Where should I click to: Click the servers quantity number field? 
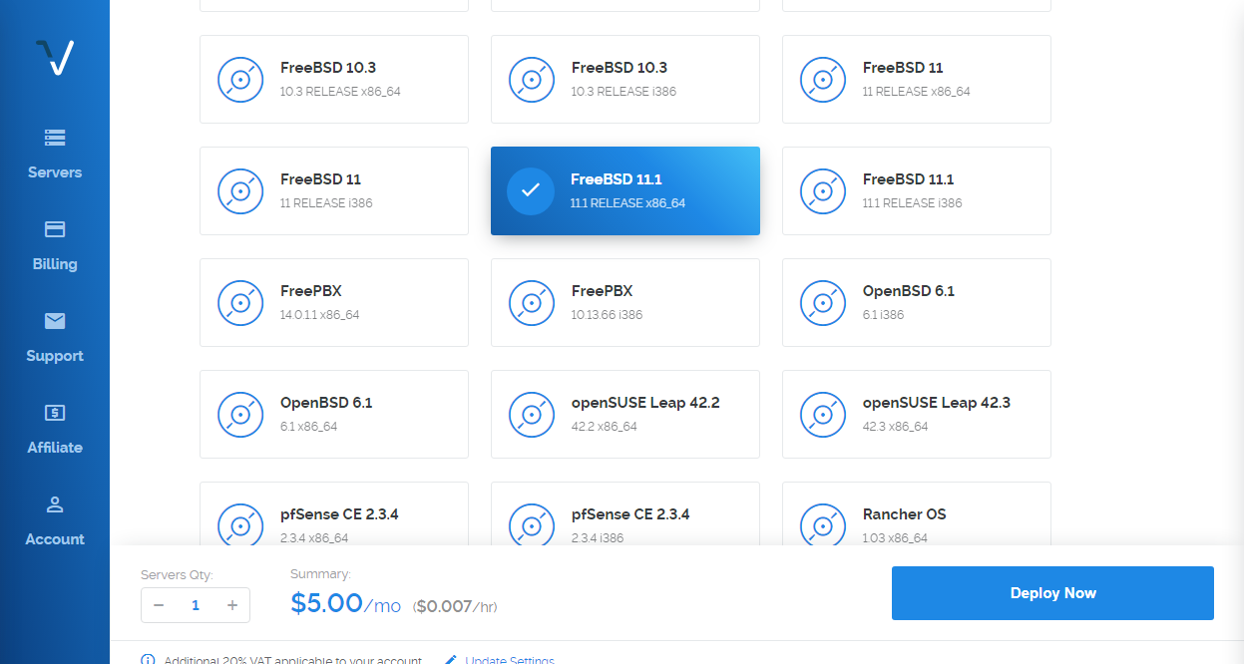tap(196, 605)
